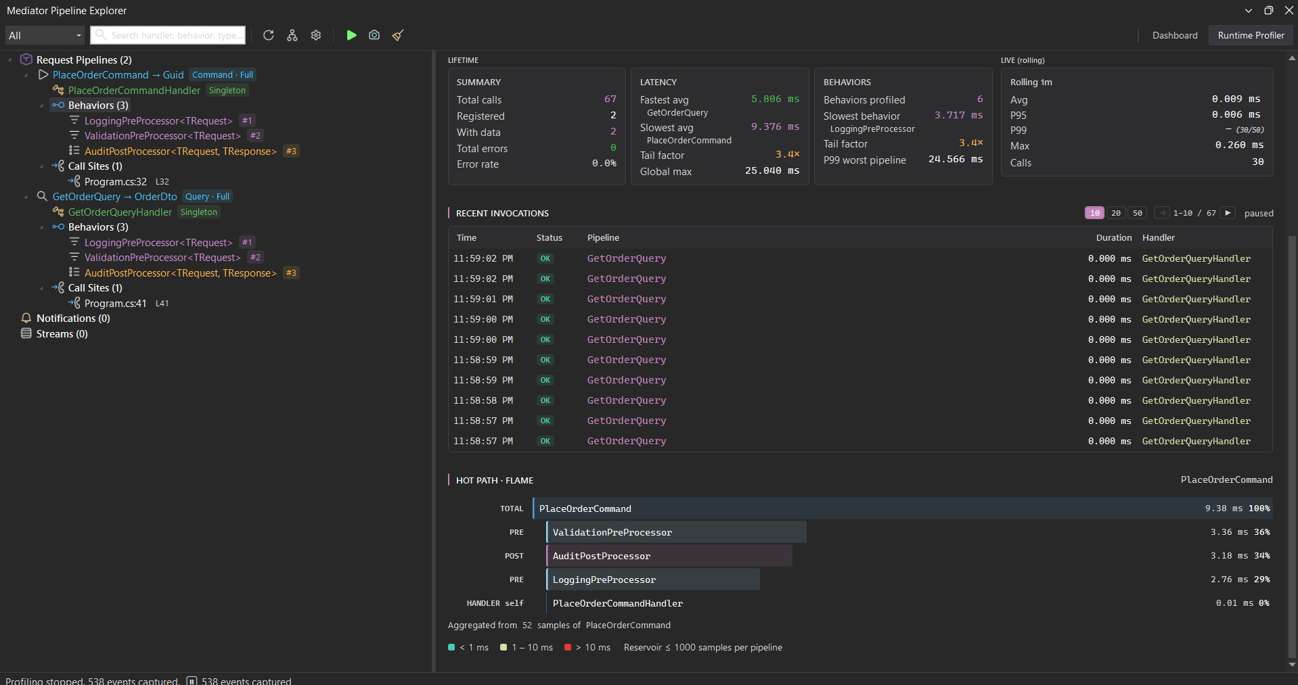
Task: Go to the previous page of invocations
Action: tap(1163, 213)
